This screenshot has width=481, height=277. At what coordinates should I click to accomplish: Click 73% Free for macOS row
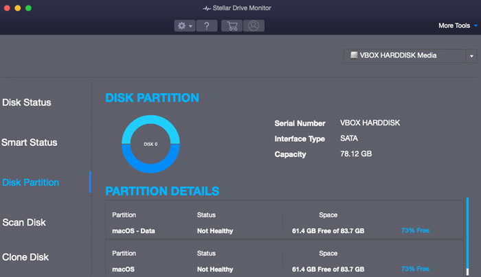click(x=415, y=269)
